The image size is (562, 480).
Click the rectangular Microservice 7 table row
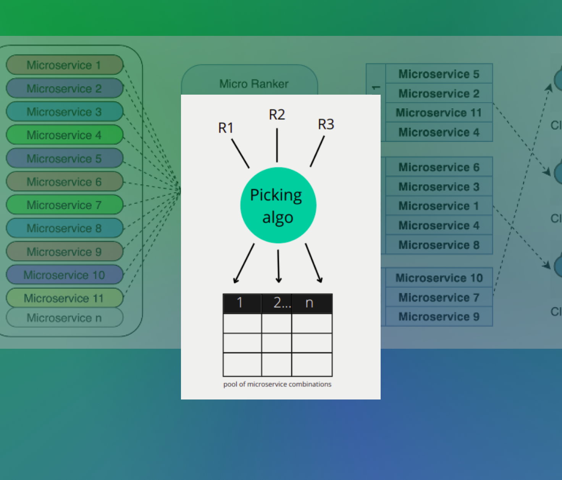(439, 297)
